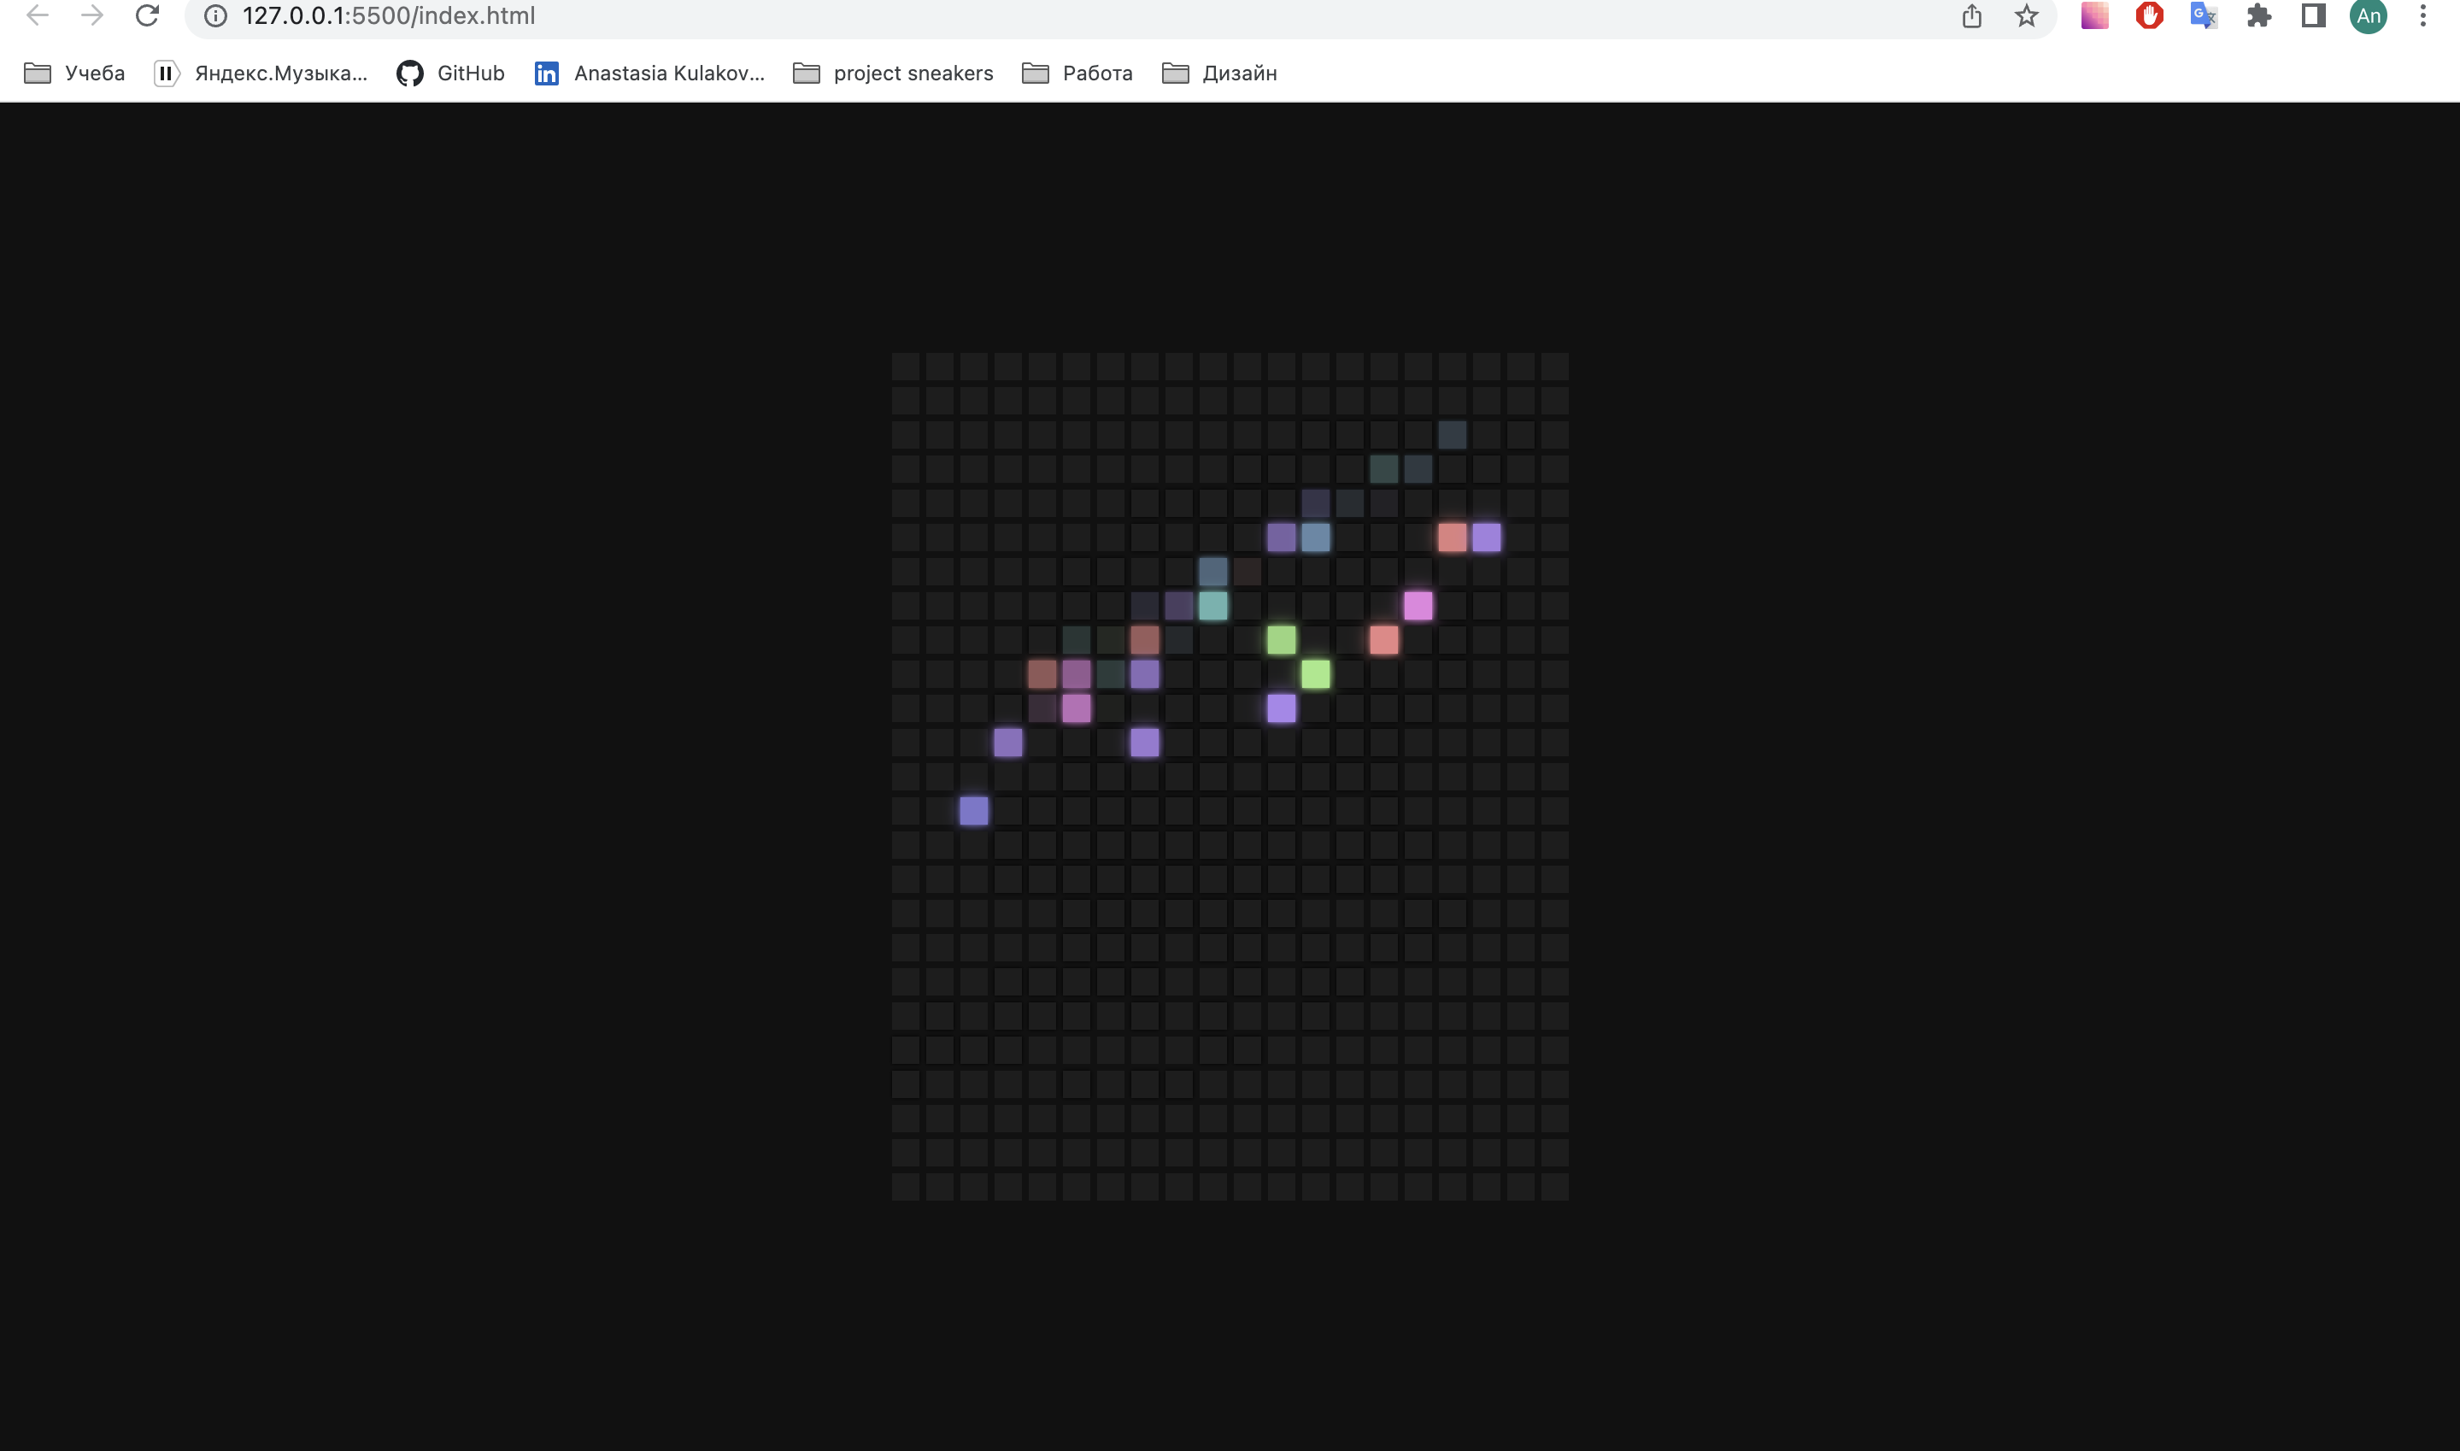2460x1451 pixels.
Task: Open the Яндекс.Музыка bookmark
Action: (x=261, y=73)
